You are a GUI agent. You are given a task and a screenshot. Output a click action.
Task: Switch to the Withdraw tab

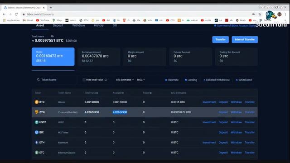[78, 25]
